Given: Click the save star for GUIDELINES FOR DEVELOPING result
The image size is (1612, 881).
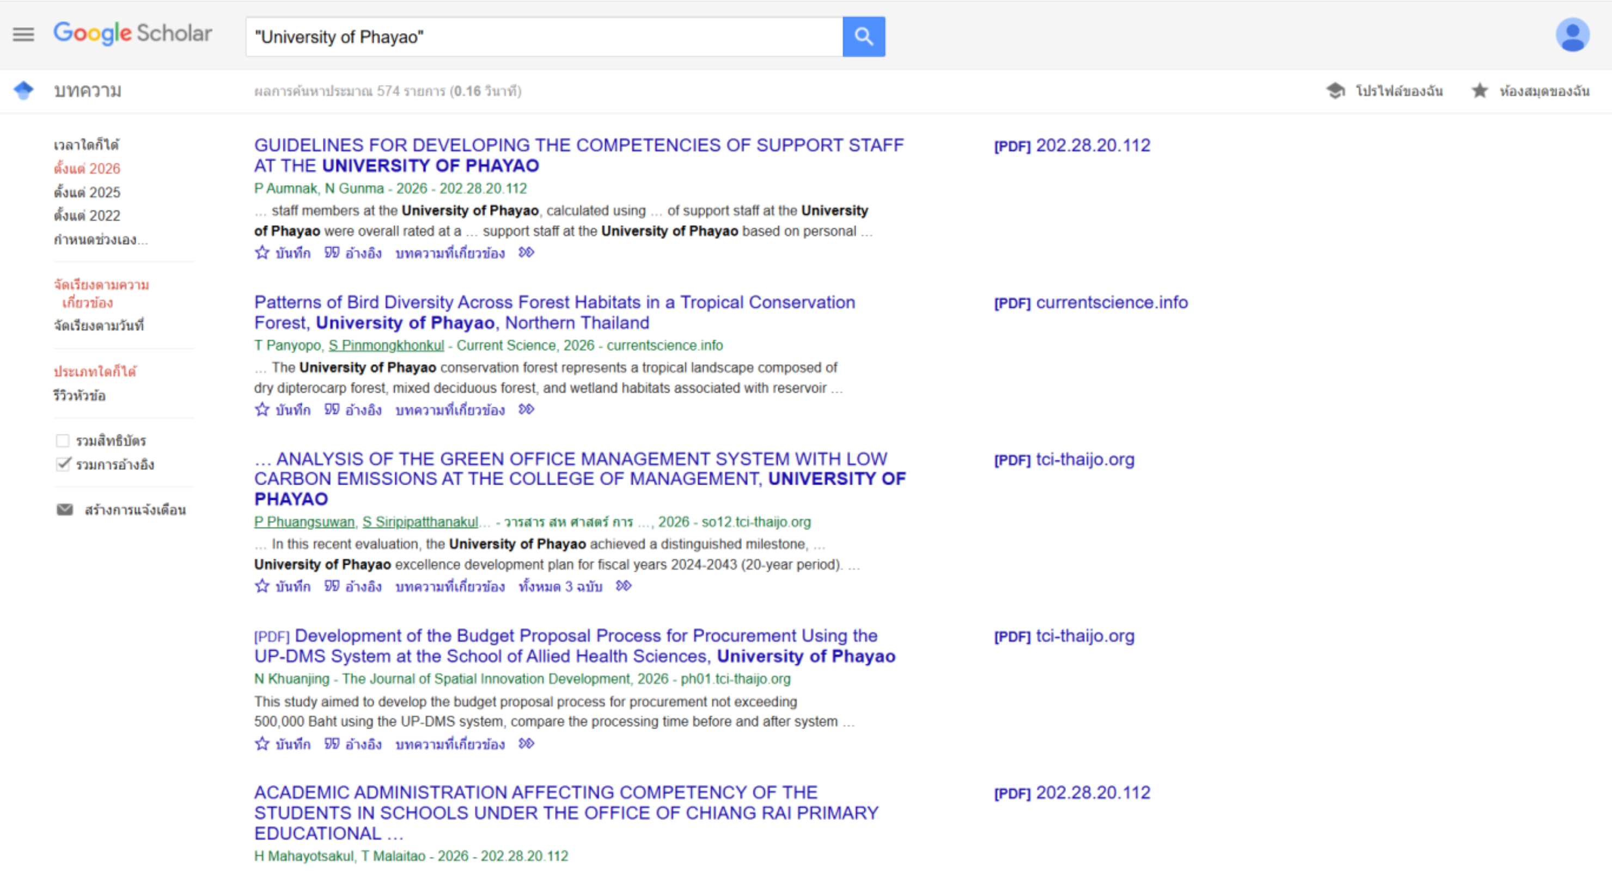Looking at the screenshot, I should point(262,253).
